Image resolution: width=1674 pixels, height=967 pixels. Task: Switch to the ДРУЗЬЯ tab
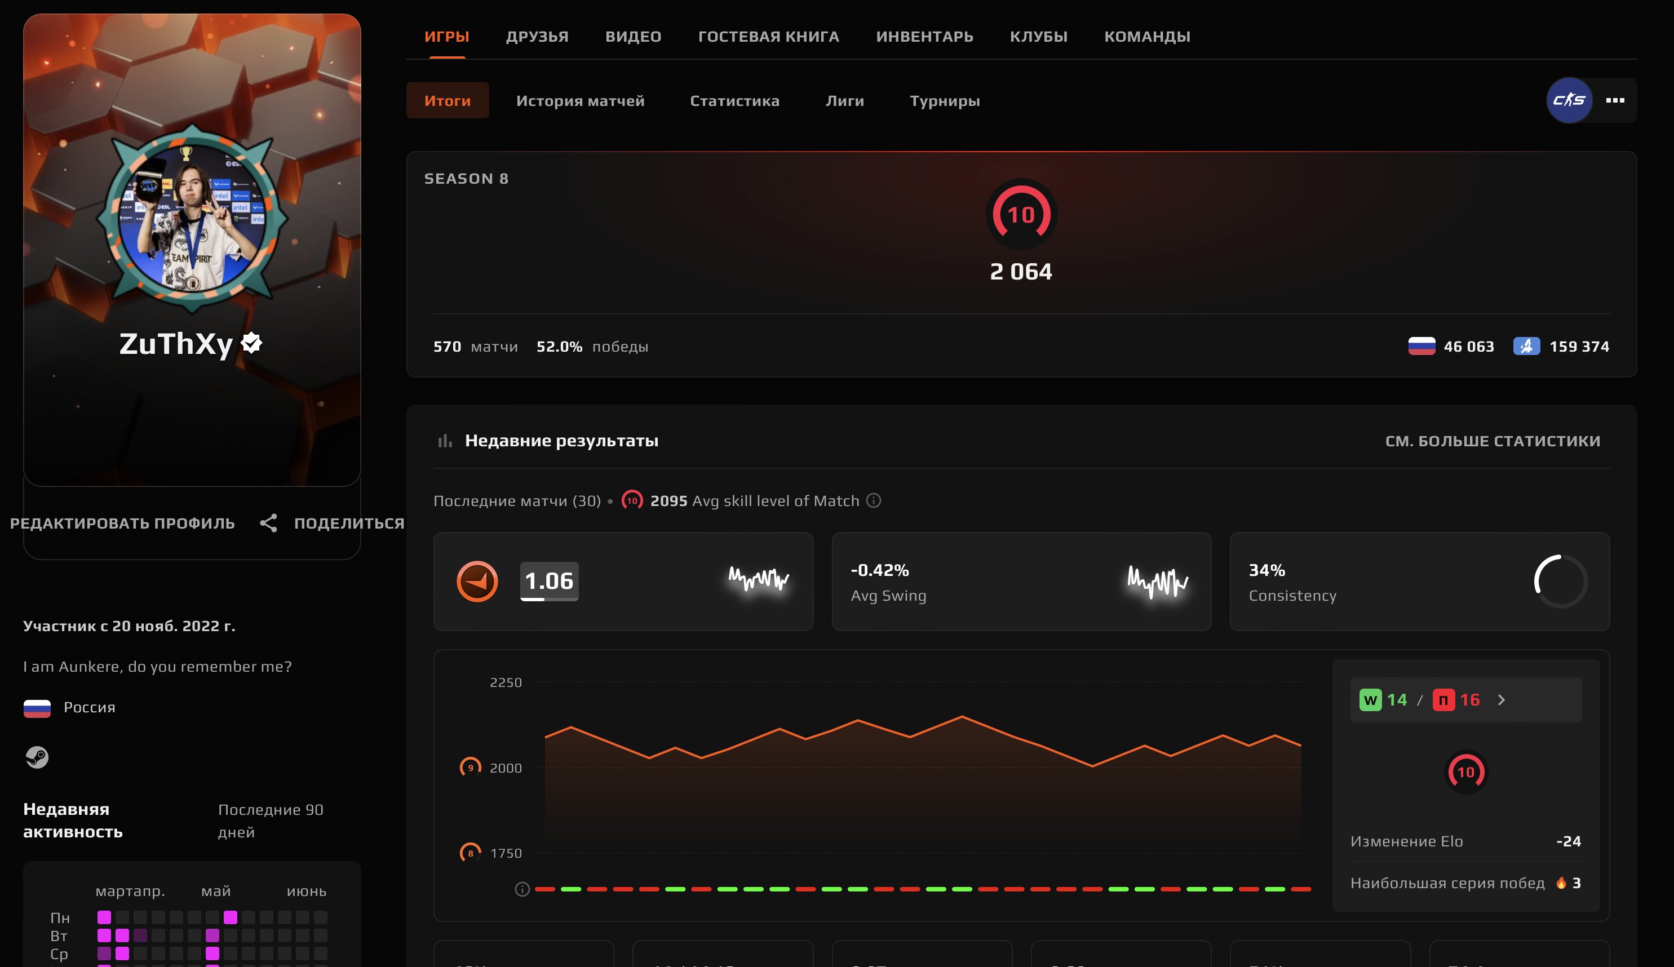coord(537,37)
